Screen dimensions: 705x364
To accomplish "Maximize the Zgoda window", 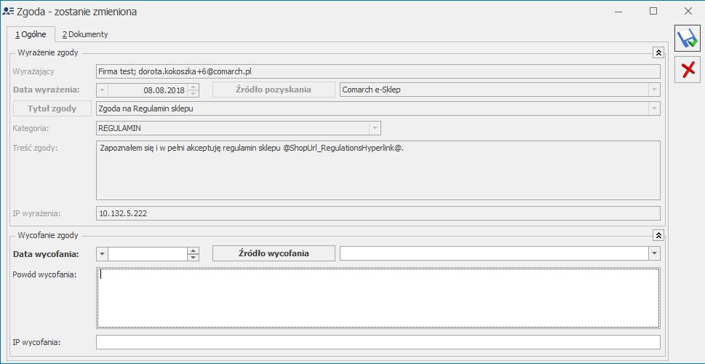I will [653, 12].
